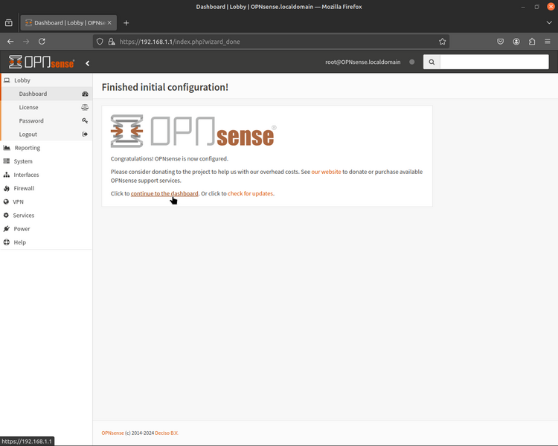
Task: Open a new tab with plus button
Action: tap(126, 23)
